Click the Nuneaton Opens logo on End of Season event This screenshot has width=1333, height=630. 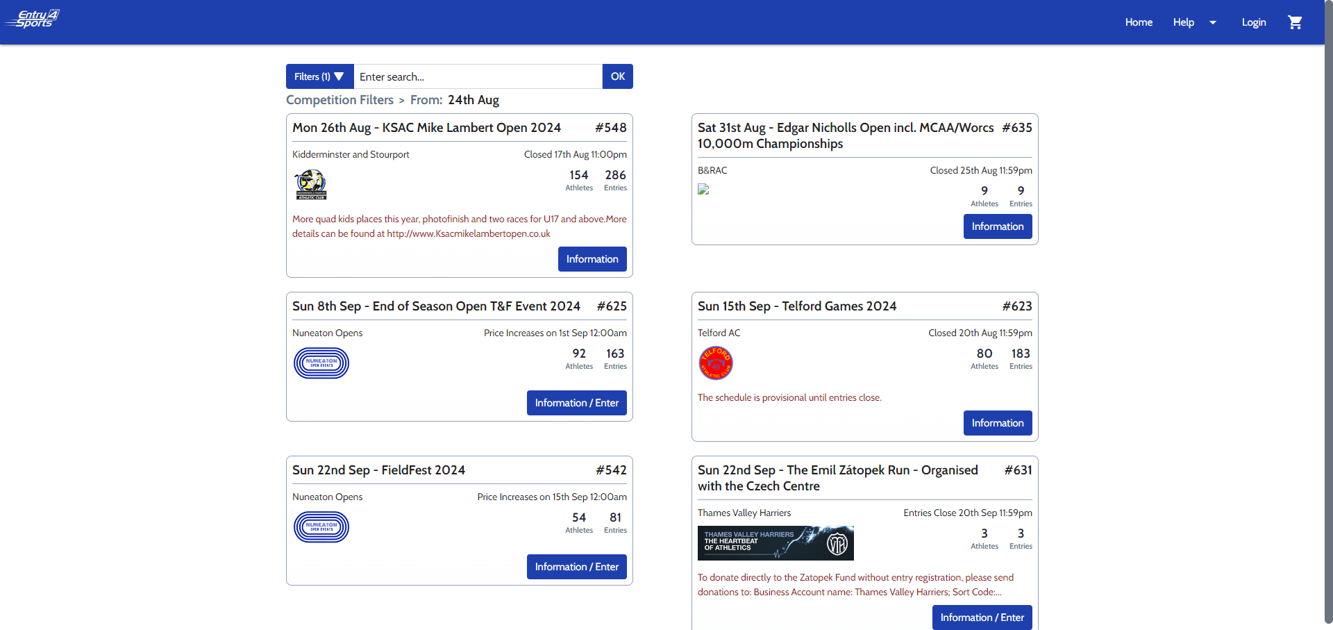click(x=321, y=363)
